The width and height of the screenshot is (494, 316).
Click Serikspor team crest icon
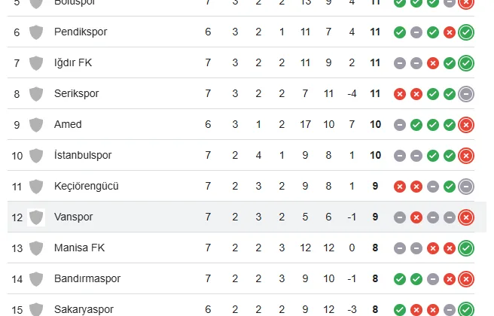35,94
